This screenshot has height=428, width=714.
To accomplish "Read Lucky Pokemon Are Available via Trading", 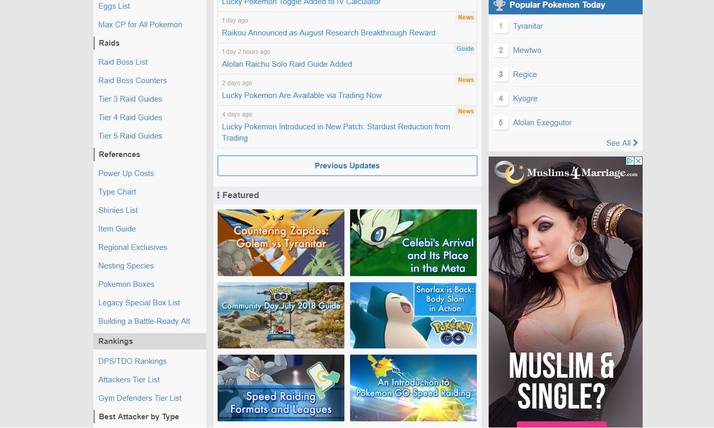I will click(302, 95).
